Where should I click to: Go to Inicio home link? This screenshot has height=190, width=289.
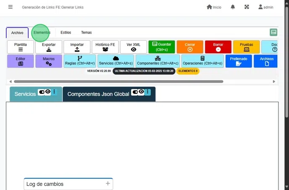tap(214, 7)
